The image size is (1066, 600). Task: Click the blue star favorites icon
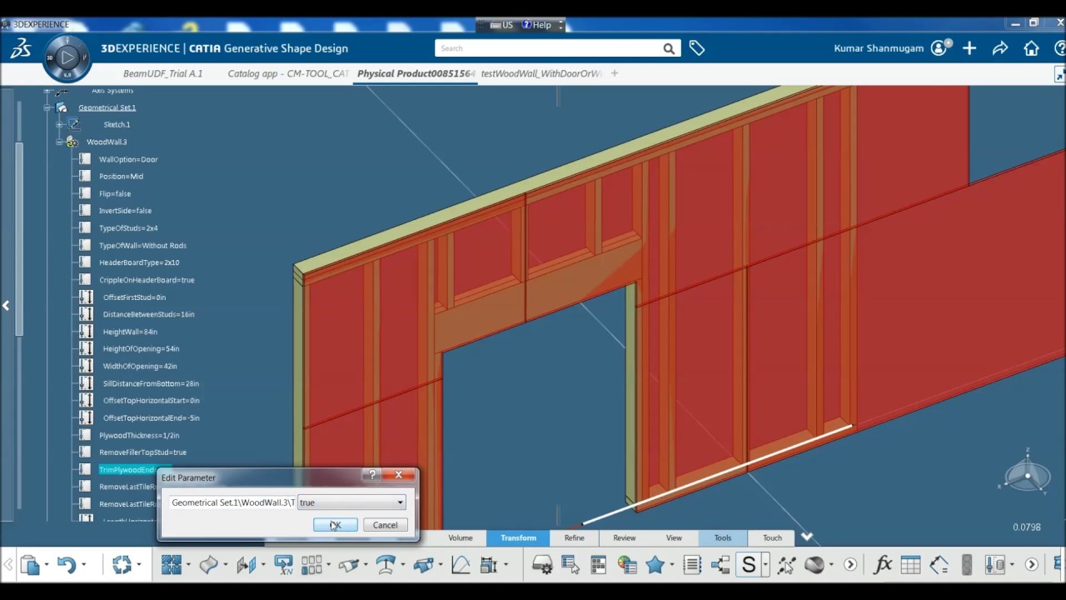tap(655, 565)
